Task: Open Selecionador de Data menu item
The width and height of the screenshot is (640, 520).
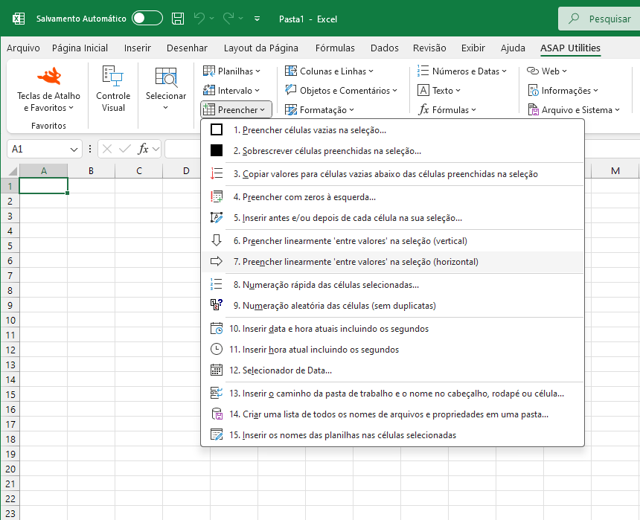Action: point(392,370)
